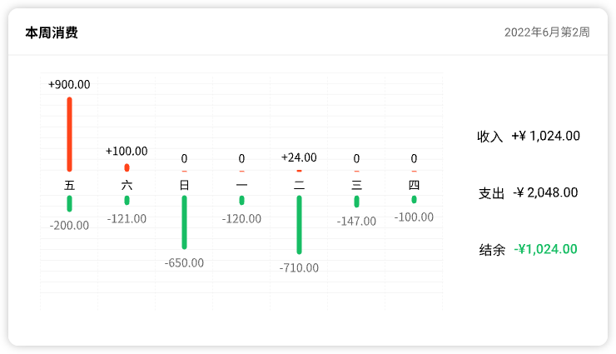This screenshot has width=616, height=354.
Task: Click the green -120.00 expense bar for Monday
Action: tap(241, 200)
